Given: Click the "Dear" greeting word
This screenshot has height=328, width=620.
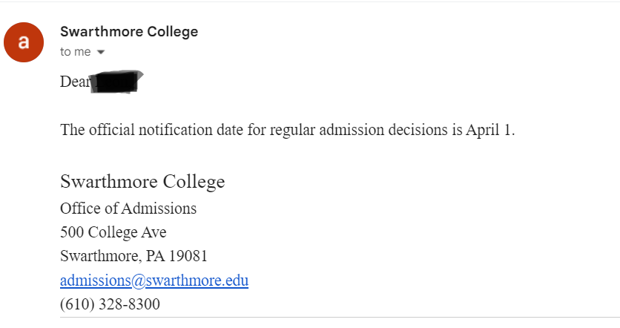Looking at the screenshot, I should pos(73,82).
